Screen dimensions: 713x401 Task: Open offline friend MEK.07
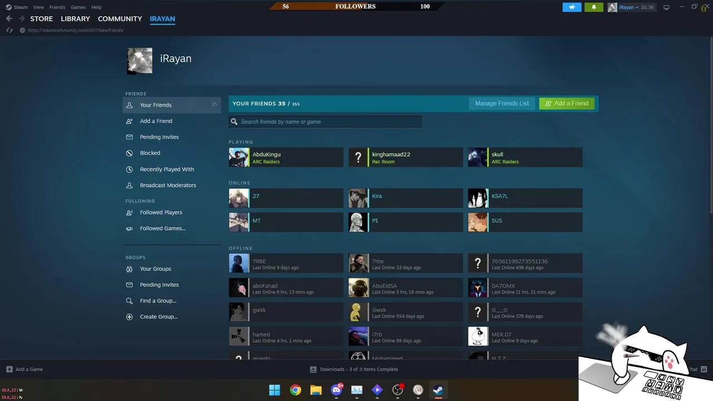pyautogui.click(x=525, y=336)
